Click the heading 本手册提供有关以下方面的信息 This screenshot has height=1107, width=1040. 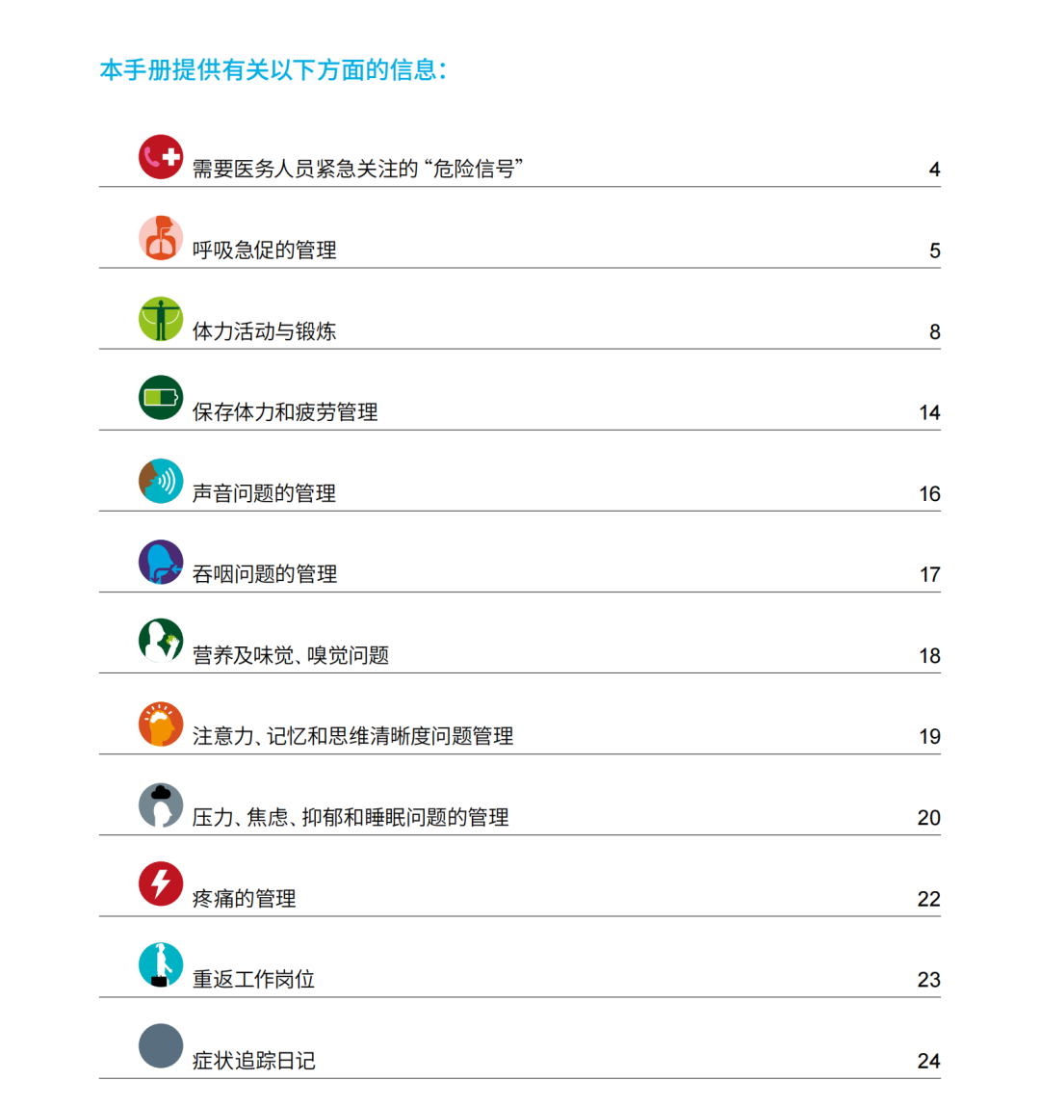tap(273, 70)
